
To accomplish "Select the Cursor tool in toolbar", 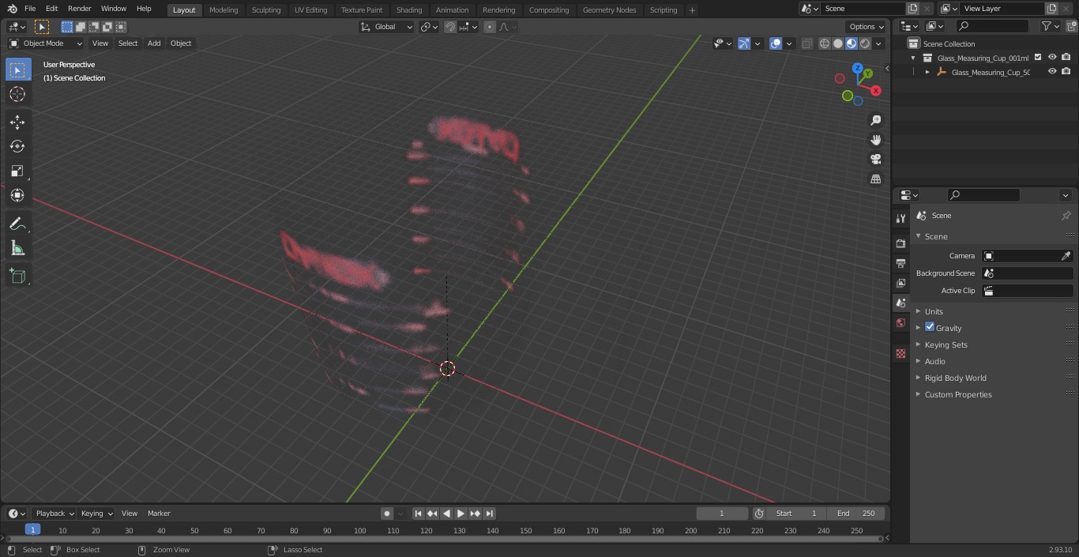I will (x=17, y=94).
